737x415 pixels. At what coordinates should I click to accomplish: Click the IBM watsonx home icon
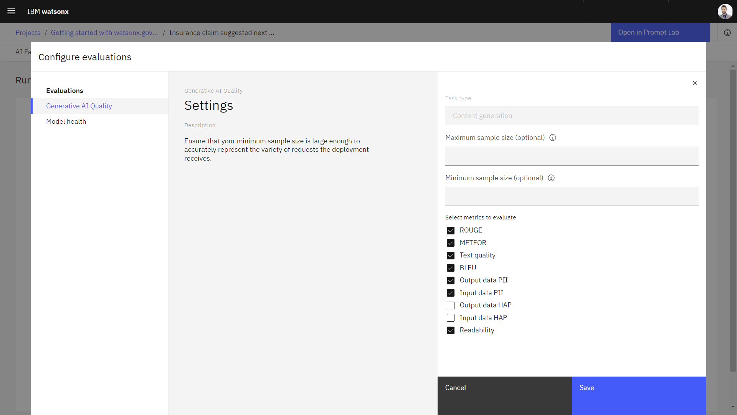(48, 11)
